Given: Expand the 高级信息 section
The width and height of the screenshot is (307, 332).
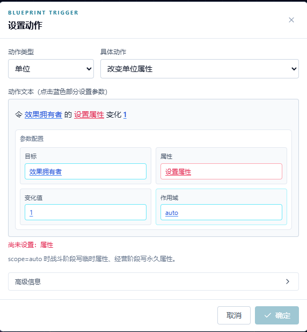Looking at the screenshot, I should click(153, 282).
